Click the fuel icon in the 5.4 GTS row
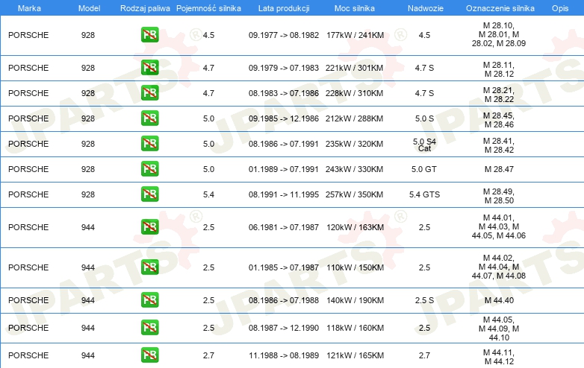Screen dimensions: 584x368 pos(149,194)
